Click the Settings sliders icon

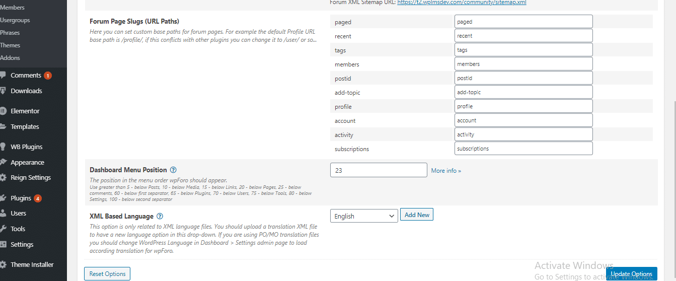[3, 244]
